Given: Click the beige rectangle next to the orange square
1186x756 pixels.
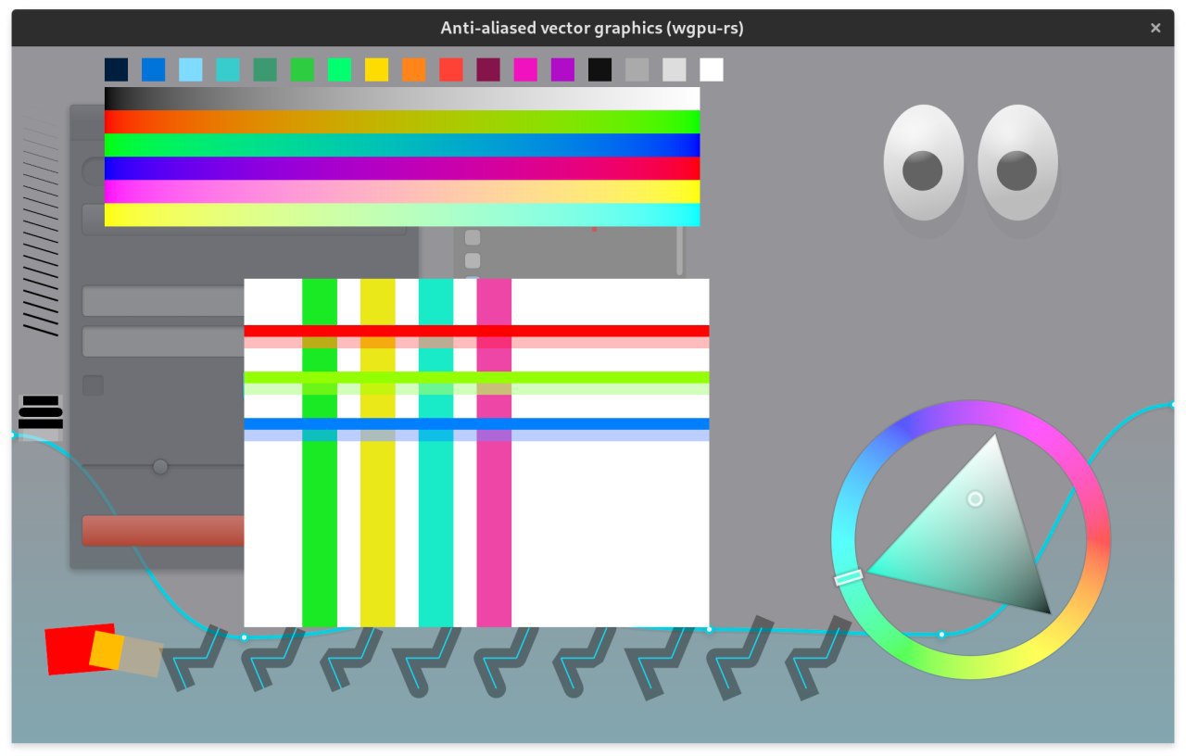Looking at the screenshot, I should pos(142,657).
